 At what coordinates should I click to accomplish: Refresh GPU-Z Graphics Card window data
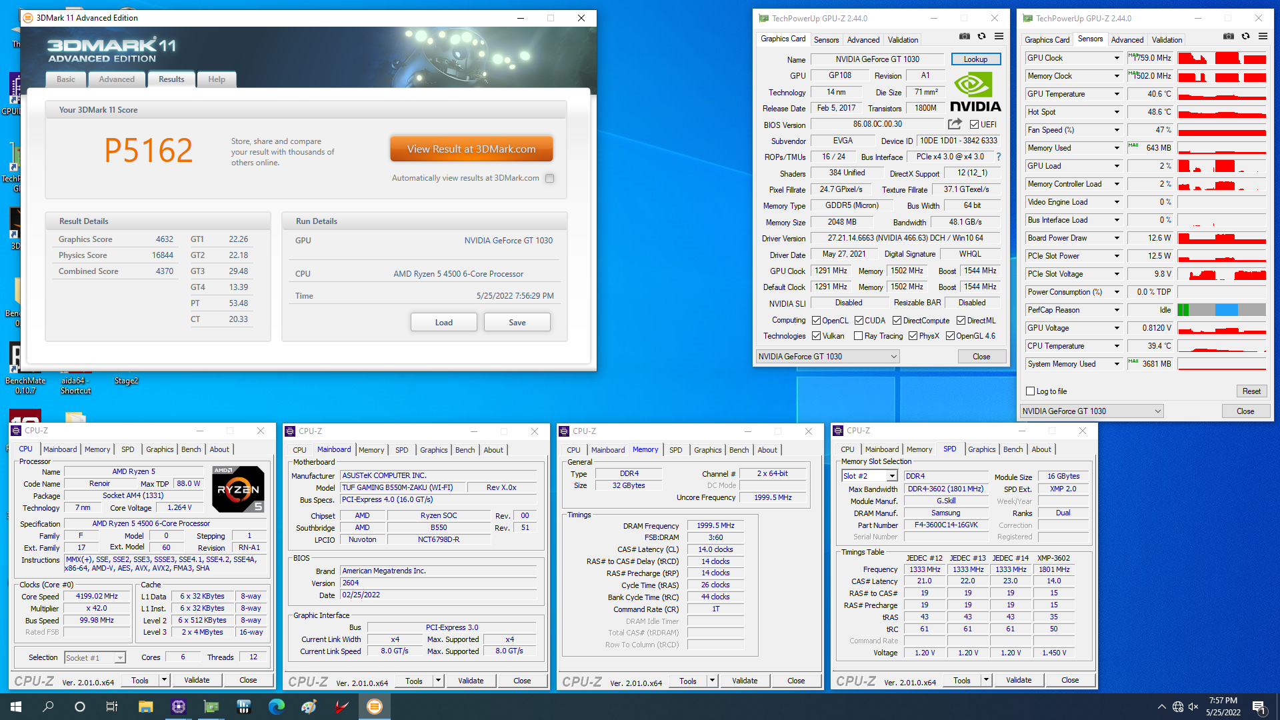(x=981, y=37)
